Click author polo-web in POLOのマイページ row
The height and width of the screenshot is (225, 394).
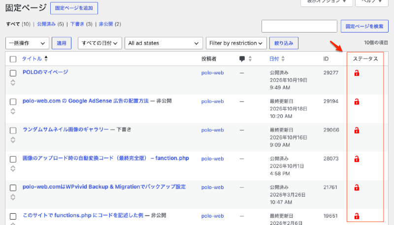213,73
